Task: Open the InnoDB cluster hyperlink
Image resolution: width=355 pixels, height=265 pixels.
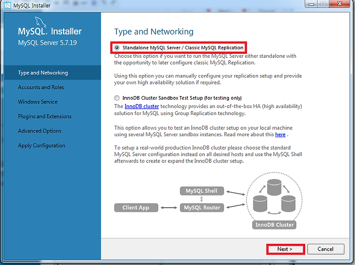Action: [x=142, y=106]
